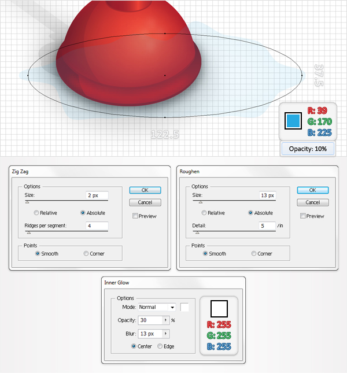Screen dimensions: 347x373
Task: Click the ellipse top anchor point
Action: pyautogui.click(x=165, y=34)
